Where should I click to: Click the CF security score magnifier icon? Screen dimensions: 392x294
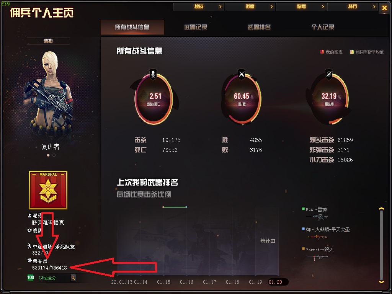[x=73, y=278]
